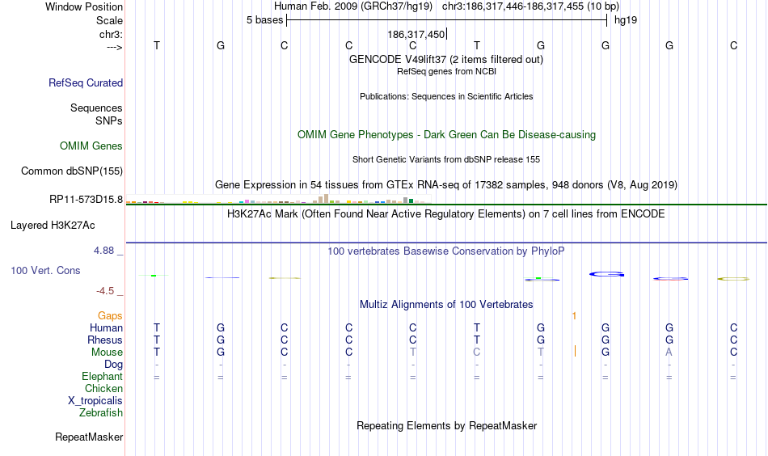Open the RefSeq Curated track label

click(85, 82)
